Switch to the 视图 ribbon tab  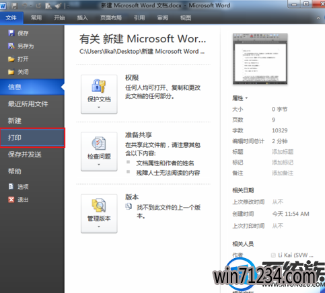186,17
